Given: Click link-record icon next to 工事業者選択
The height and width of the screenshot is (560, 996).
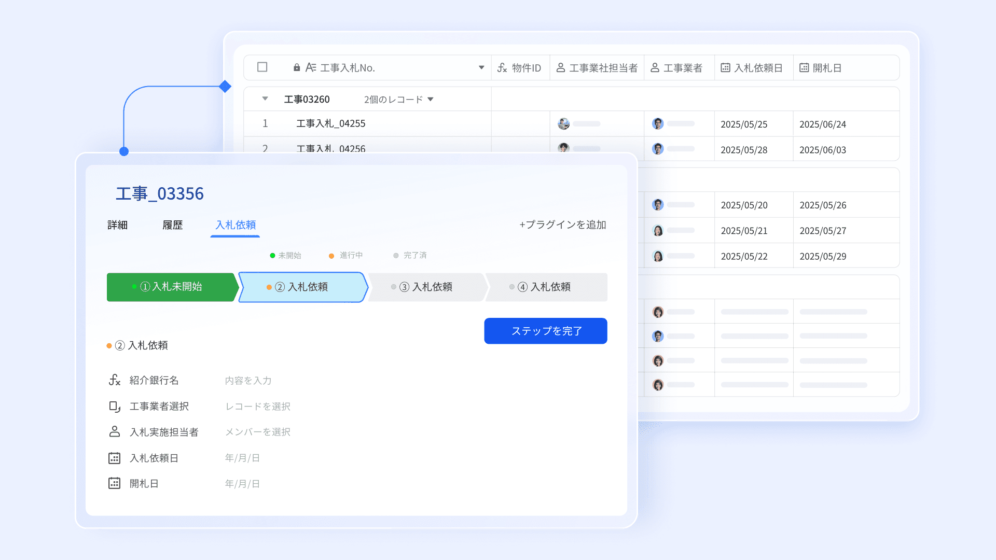Looking at the screenshot, I should click(114, 407).
